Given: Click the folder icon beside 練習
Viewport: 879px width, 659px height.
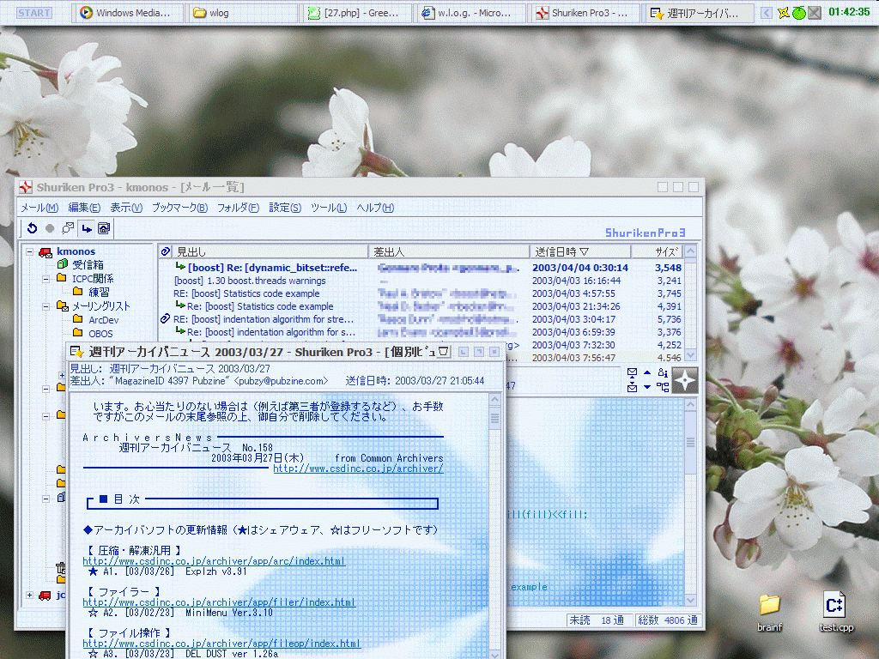Looking at the screenshot, I should 78,292.
